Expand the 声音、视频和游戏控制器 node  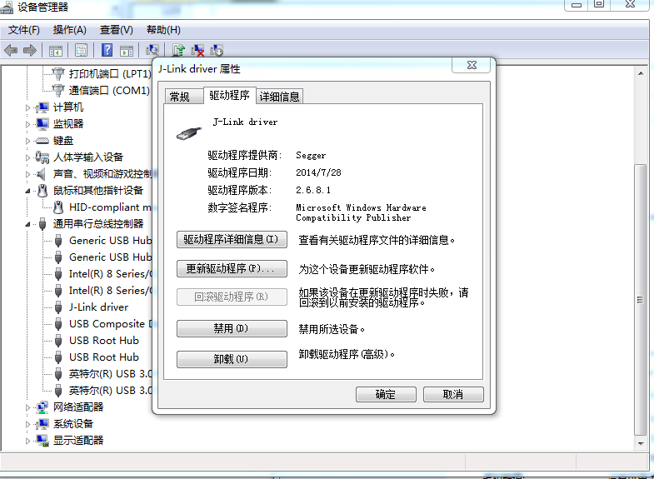tap(27, 174)
